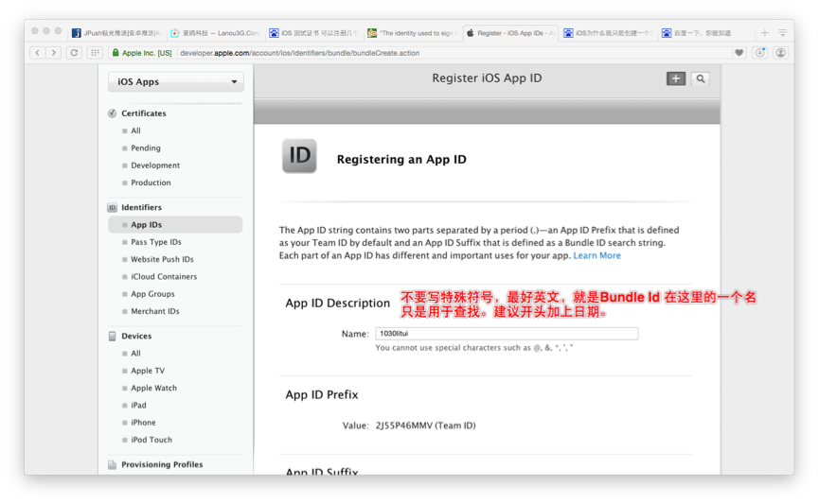
Task: Open Apple TV devices
Action: tap(148, 371)
